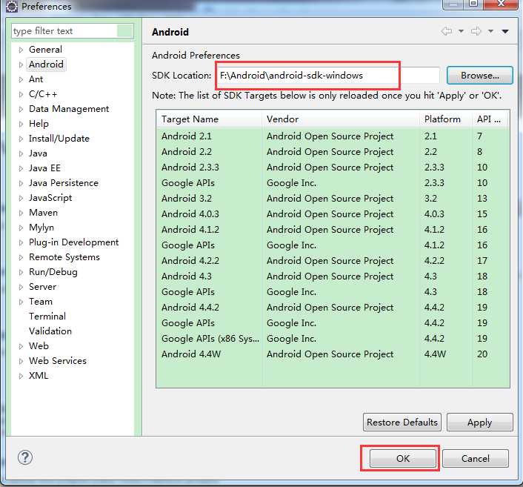
Task: Expand the C/C++ tree node arrow
Action: [21, 94]
